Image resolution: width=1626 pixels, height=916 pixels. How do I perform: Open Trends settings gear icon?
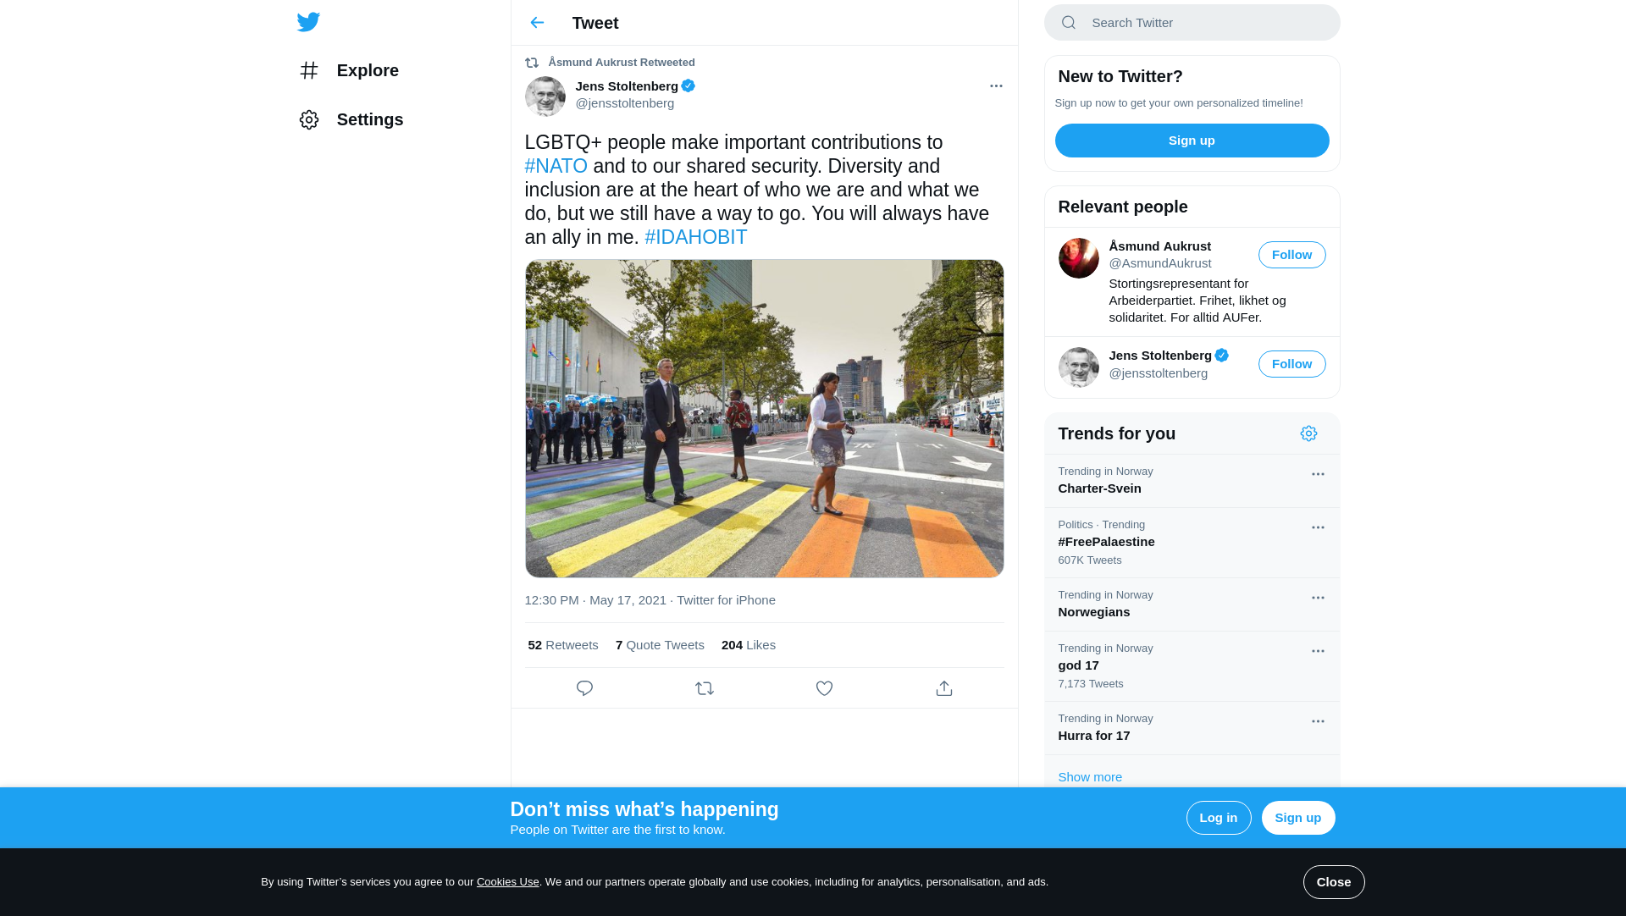click(1308, 433)
